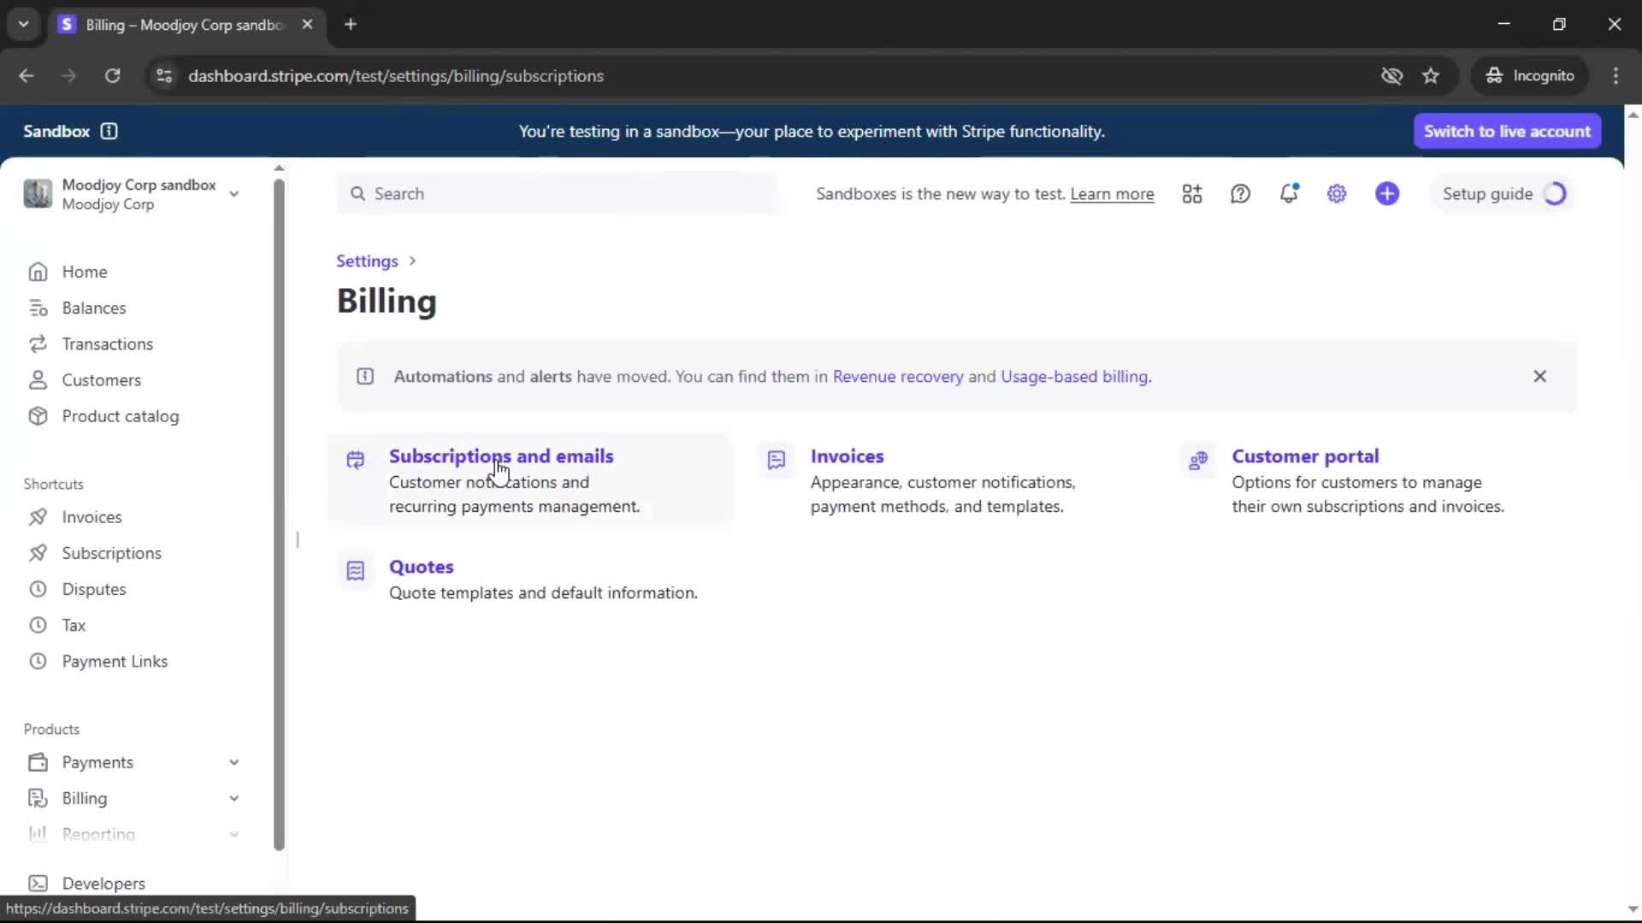Open the apps grid icon

[x=1192, y=194]
